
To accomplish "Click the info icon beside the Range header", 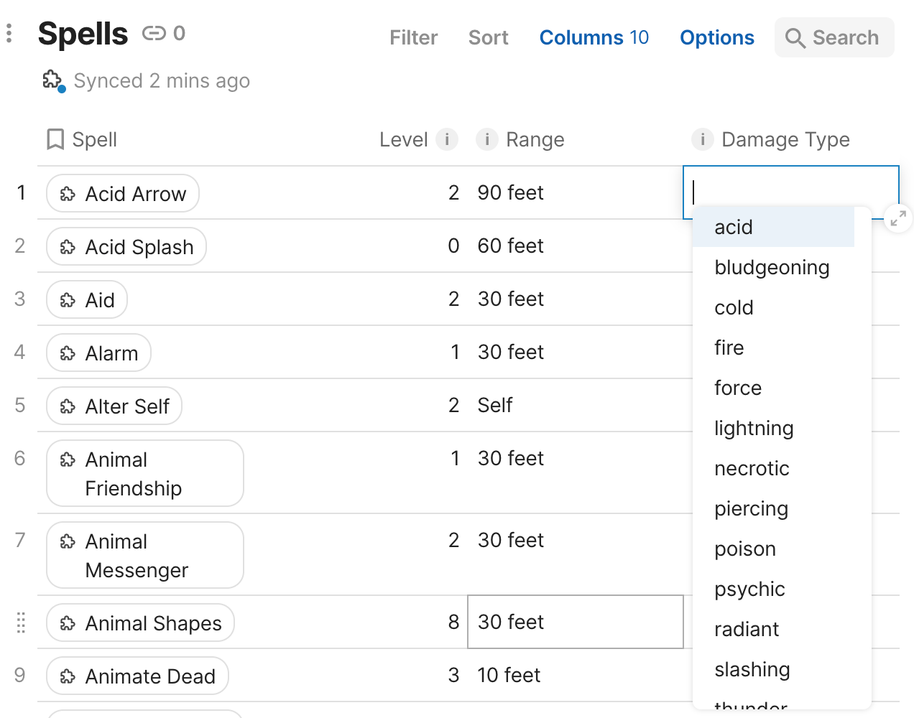I will [x=487, y=139].
